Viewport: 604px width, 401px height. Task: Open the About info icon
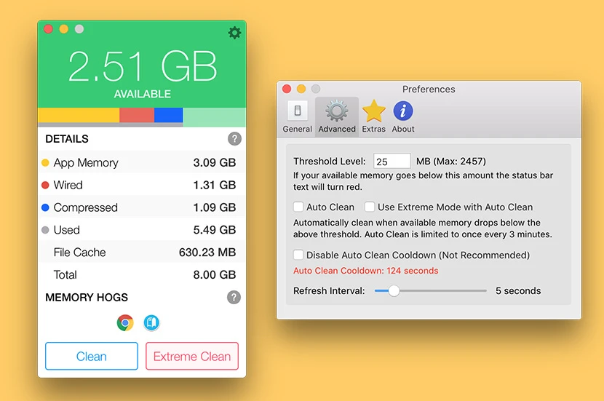click(x=403, y=111)
